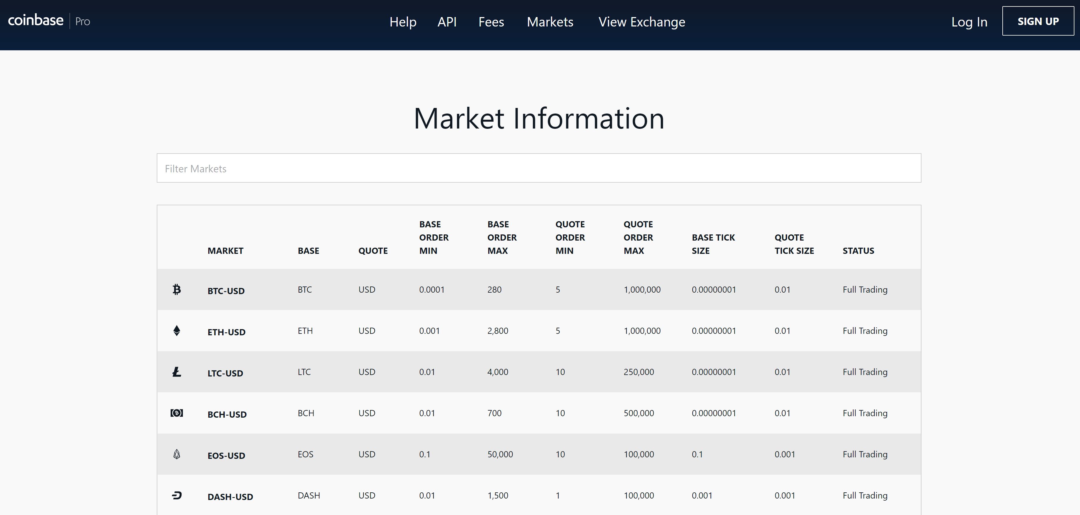Click the BASE column header

[308, 250]
